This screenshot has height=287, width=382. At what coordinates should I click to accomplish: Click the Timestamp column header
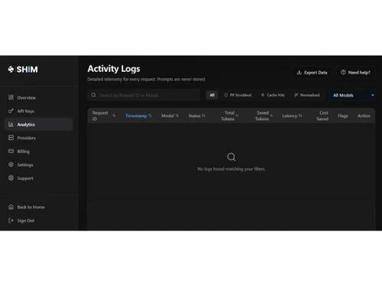pyautogui.click(x=138, y=116)
